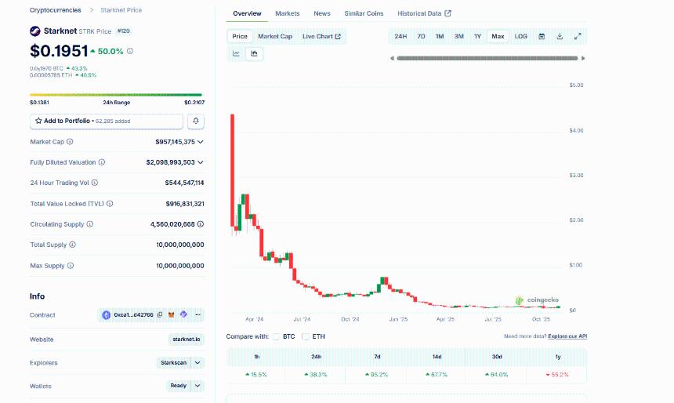Click the 1y -55.2% change cell
674x403 pixels.
(557, 375)
